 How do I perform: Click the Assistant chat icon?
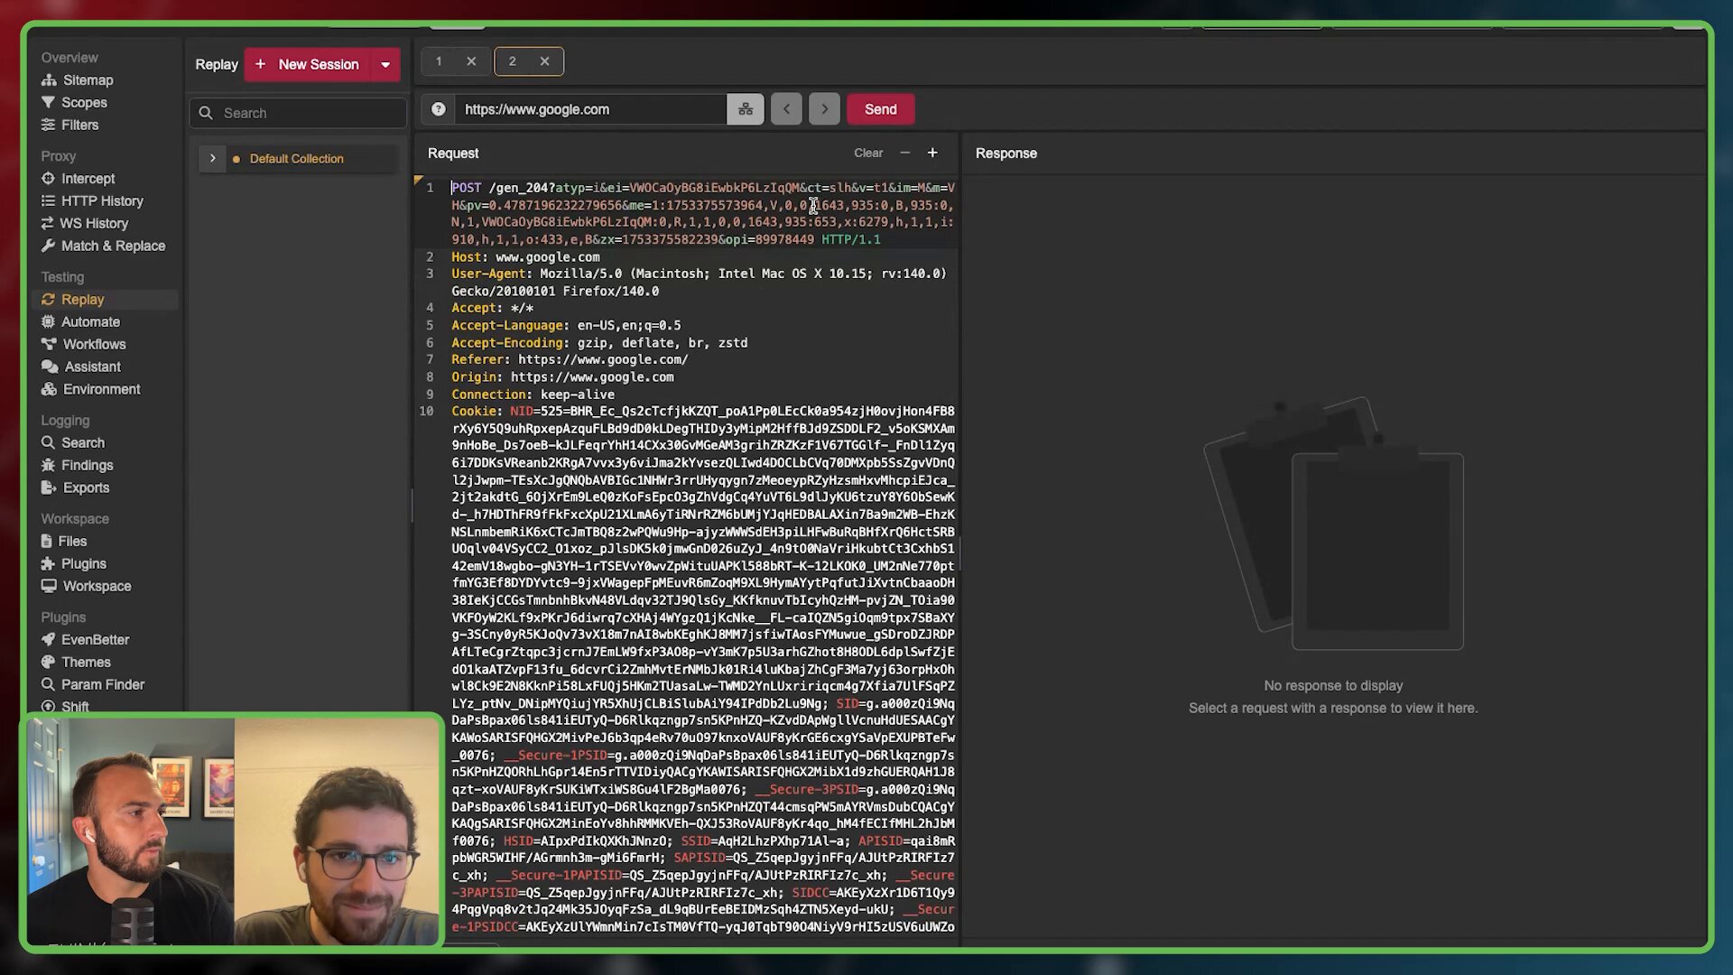click(x=50, y=367)
